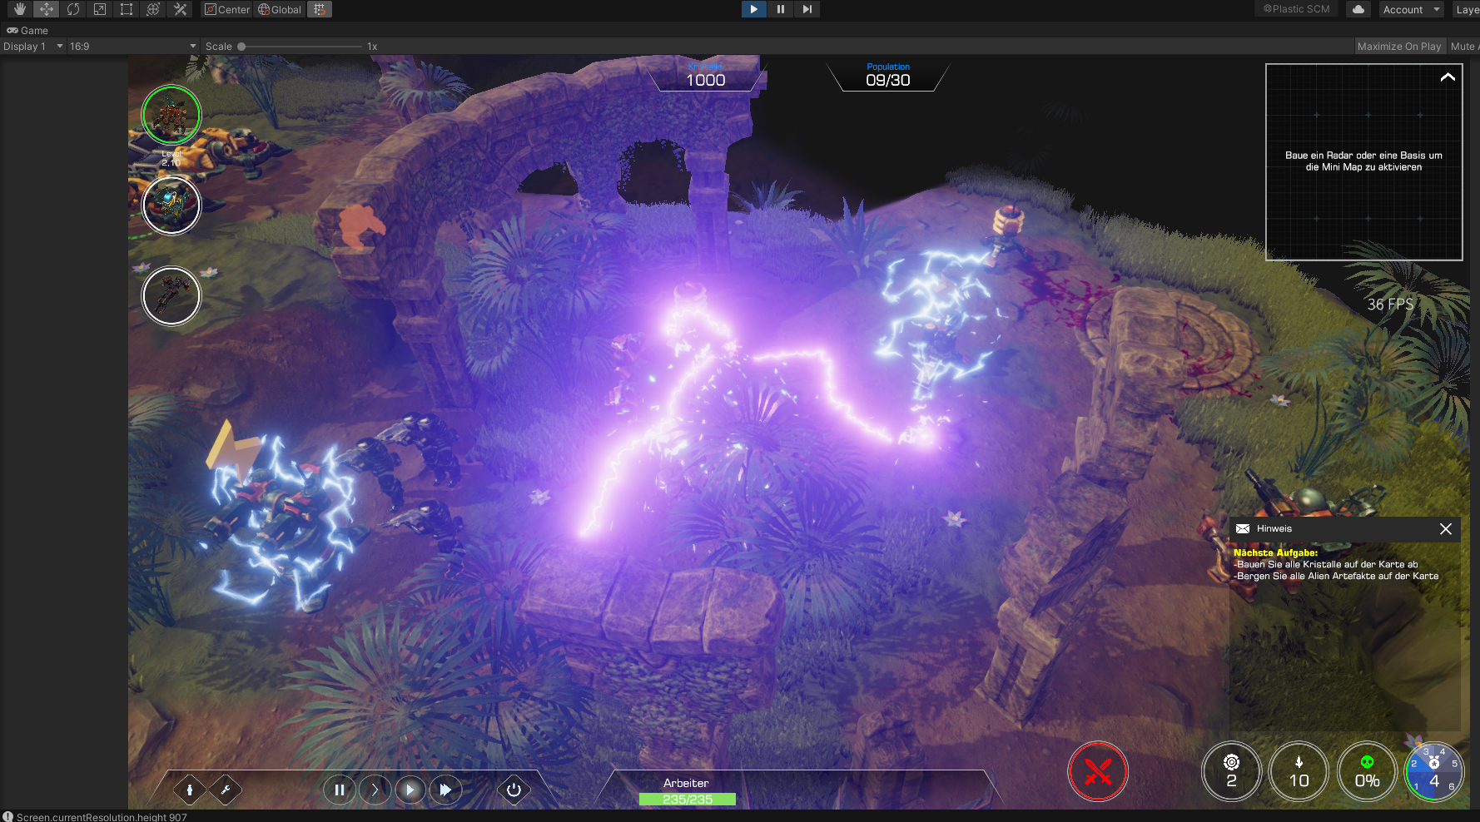Click the in-game power button icon

click(514, 790)
